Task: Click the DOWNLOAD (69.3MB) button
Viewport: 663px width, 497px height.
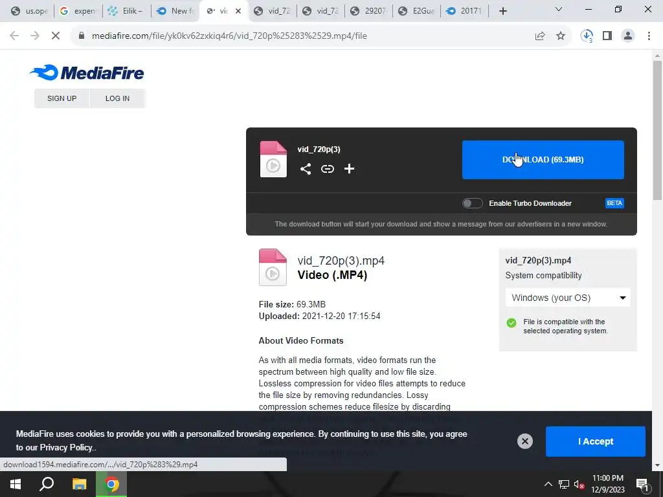Action: click(x=543, y=160)
